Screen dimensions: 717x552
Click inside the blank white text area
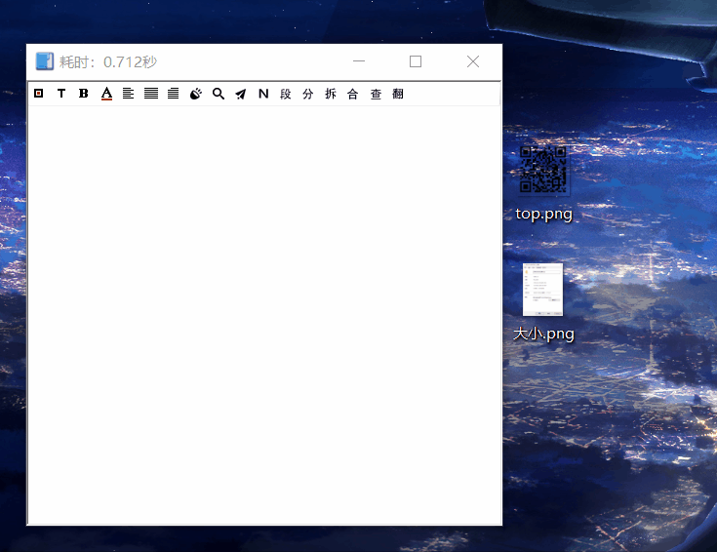pos(263,312)
